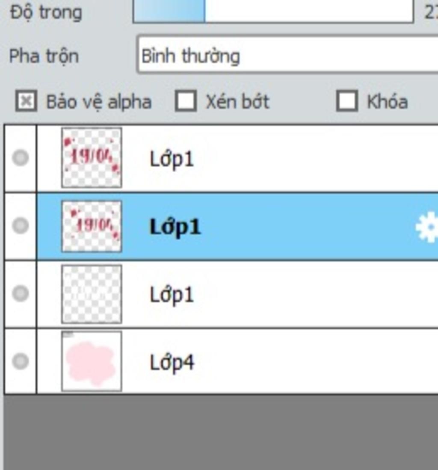This screenshot has height=470, width=438.
Task: Open settings gear of selected Lớp1 layer
Action: point(427,227)
